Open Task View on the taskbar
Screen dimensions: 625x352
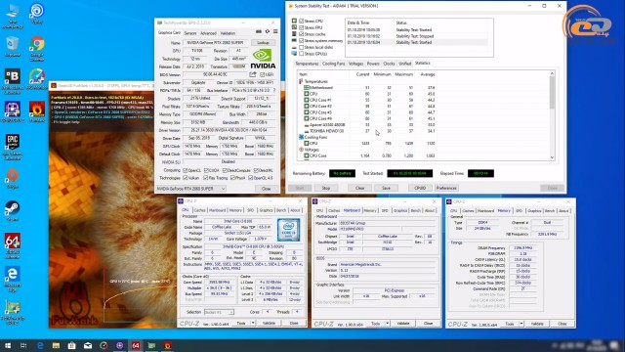click(x=23, y=345)
